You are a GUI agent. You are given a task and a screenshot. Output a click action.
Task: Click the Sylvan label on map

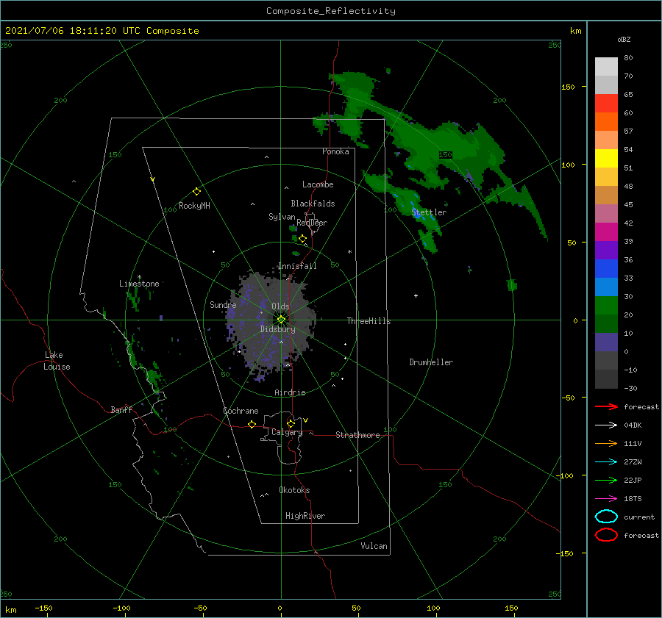[282, 217]
